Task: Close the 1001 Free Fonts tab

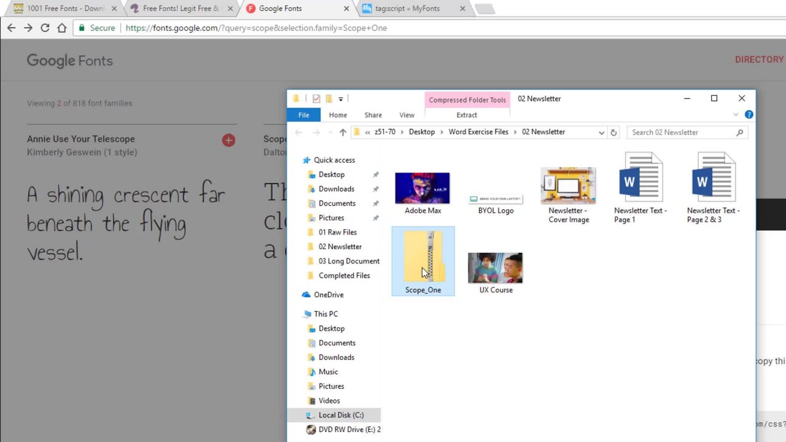Action: (114, 9)
